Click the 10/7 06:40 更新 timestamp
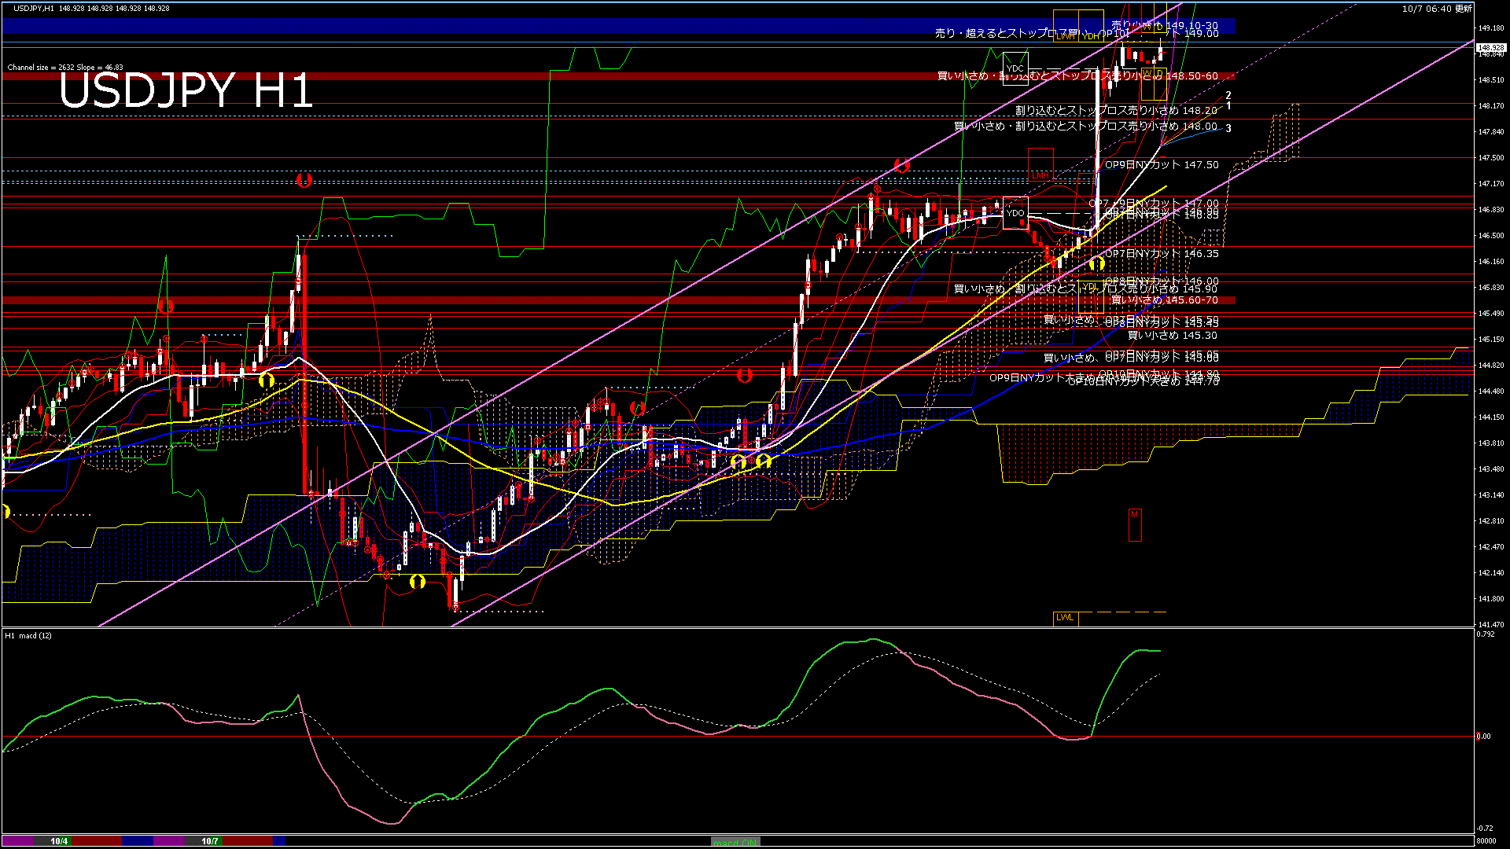The image size is (1510, 849). [1437, 9]
